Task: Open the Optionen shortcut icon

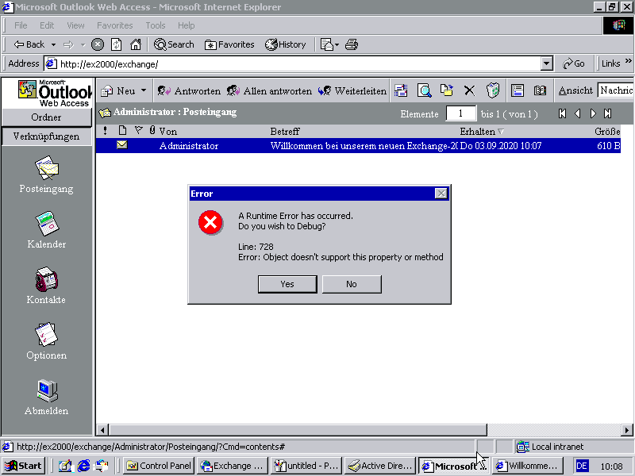Action: (47, 334)
